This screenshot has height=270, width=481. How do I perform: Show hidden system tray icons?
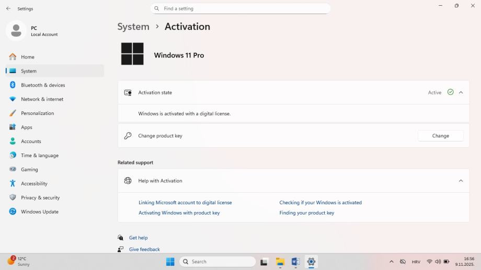392,262
